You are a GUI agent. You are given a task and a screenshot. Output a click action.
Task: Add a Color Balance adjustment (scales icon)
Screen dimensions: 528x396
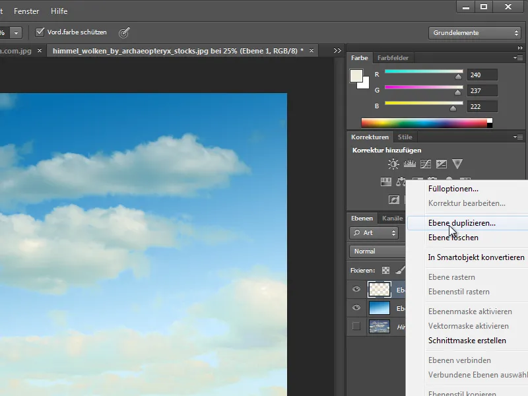click(x=401, y=182)
